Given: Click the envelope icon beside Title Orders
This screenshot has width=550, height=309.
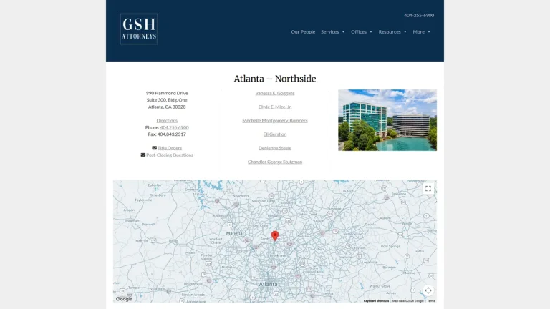Looking at the screenshot, I should click(155, 148).
